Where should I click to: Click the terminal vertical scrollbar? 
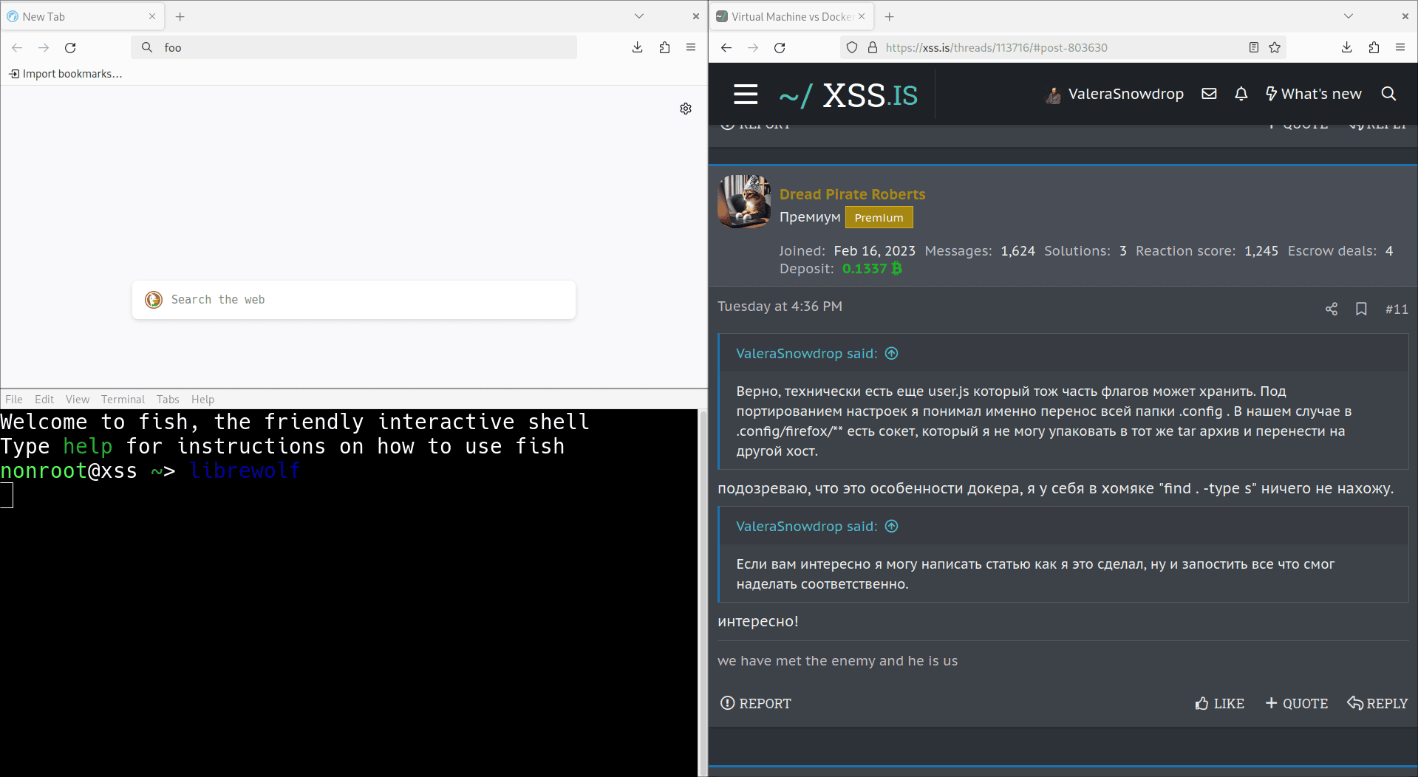click(703, 592)
